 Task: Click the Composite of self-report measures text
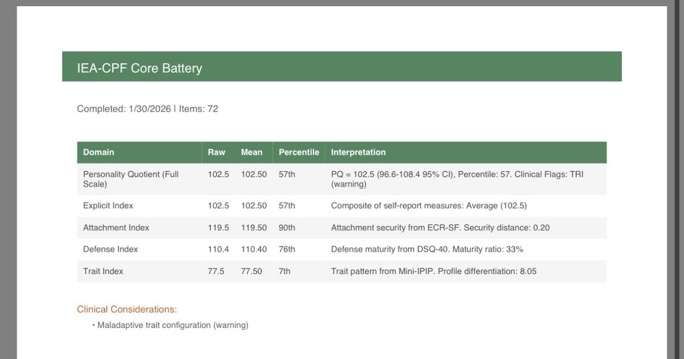(x=429, y=205)
